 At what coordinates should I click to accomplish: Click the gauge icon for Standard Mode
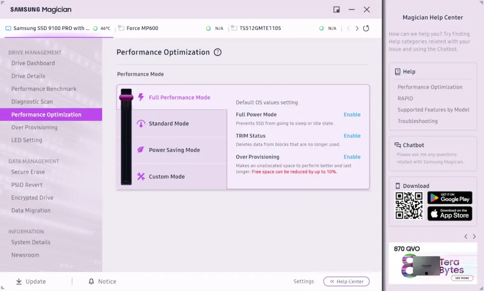pos(141,123)
